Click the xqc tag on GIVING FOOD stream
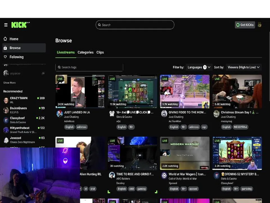The image size is (270, 203). pyautogui.click(x=204, y=127)
